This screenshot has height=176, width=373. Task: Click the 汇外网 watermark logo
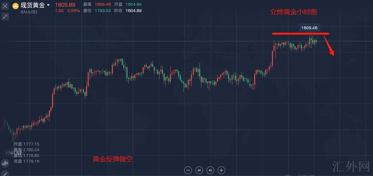[x=351, y=166]
